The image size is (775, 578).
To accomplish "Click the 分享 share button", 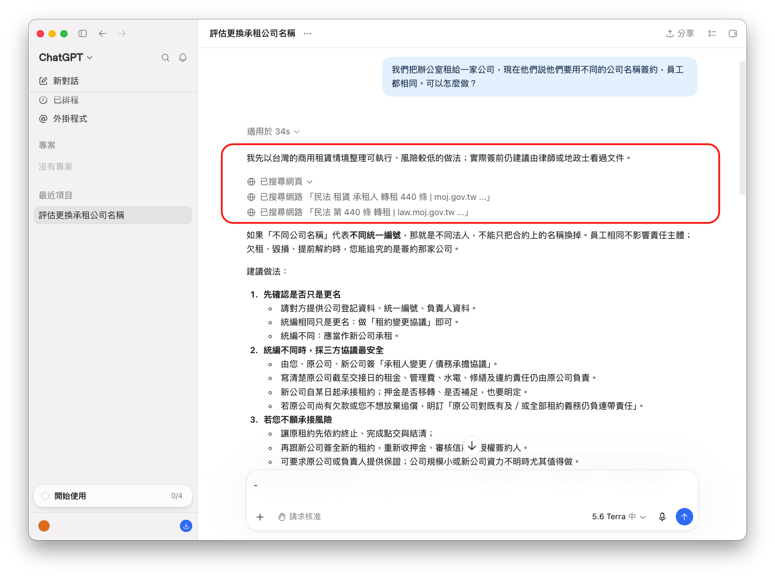I will [680, 34].
